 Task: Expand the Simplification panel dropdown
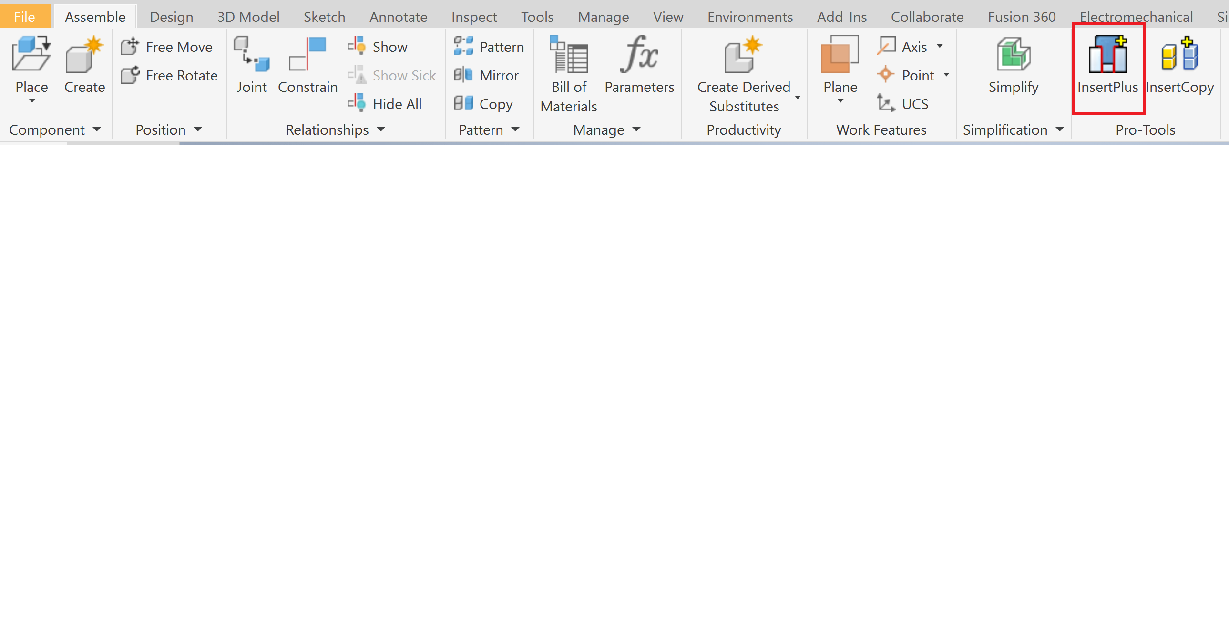tap(1060, 129)
